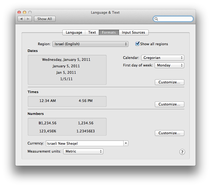Click the green zoom window button
211x187 pixels.
coord(30,12)
